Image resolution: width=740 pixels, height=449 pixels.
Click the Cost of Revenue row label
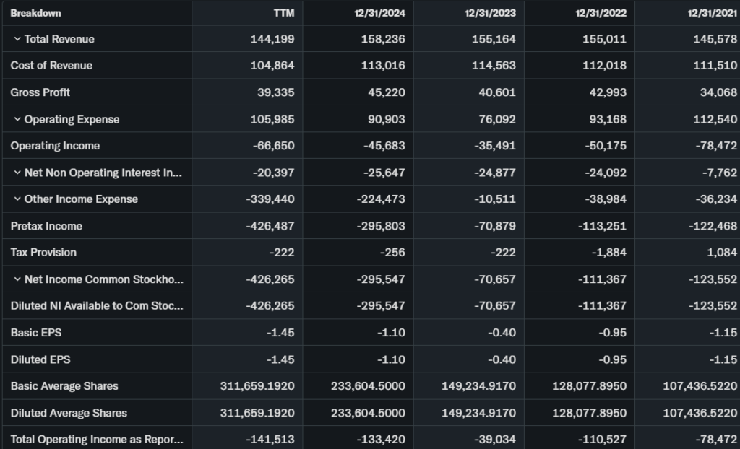tap(51, 66)
